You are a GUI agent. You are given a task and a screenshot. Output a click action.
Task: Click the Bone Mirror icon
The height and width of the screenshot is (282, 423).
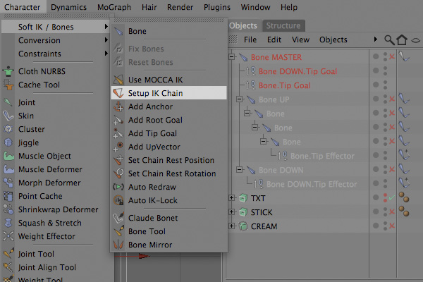coord(118,245)
